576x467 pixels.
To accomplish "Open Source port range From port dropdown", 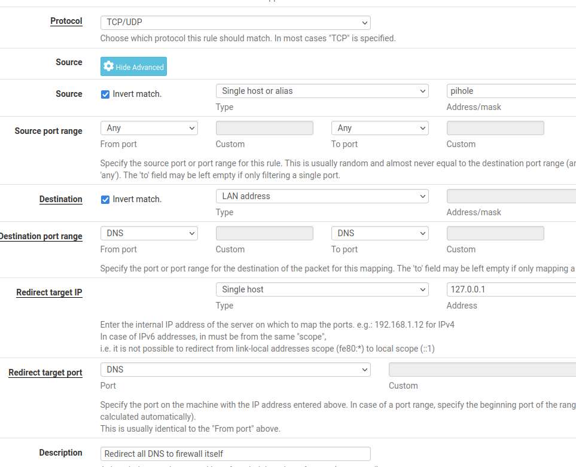I will click(x=149, y=128).
